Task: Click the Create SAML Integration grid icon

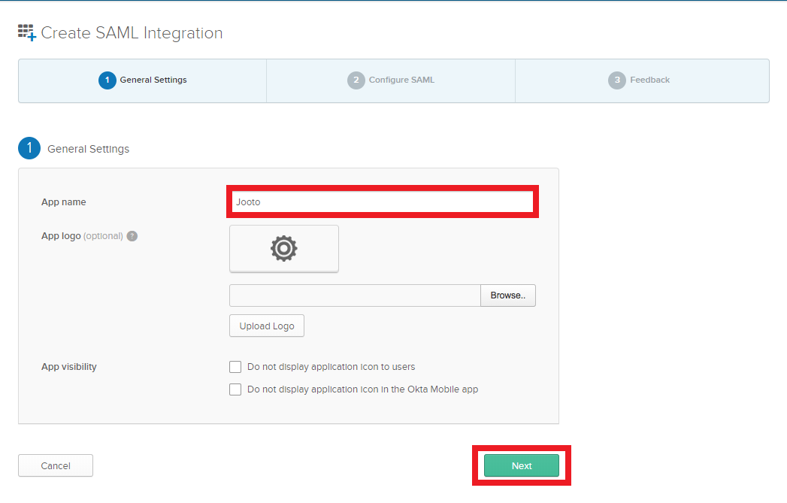Action: pyautogui.click(x=26, y=32)
